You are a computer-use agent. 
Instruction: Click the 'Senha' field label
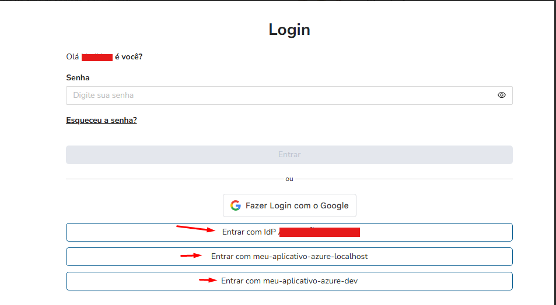click(78, 77)
